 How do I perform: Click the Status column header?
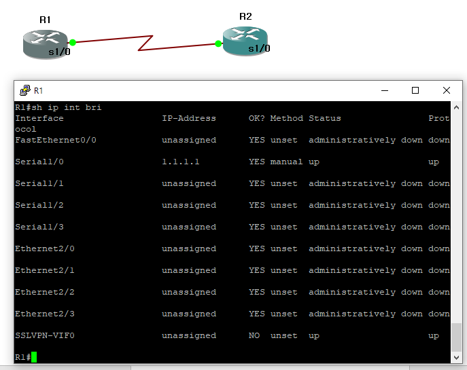(x=325, y=118)
